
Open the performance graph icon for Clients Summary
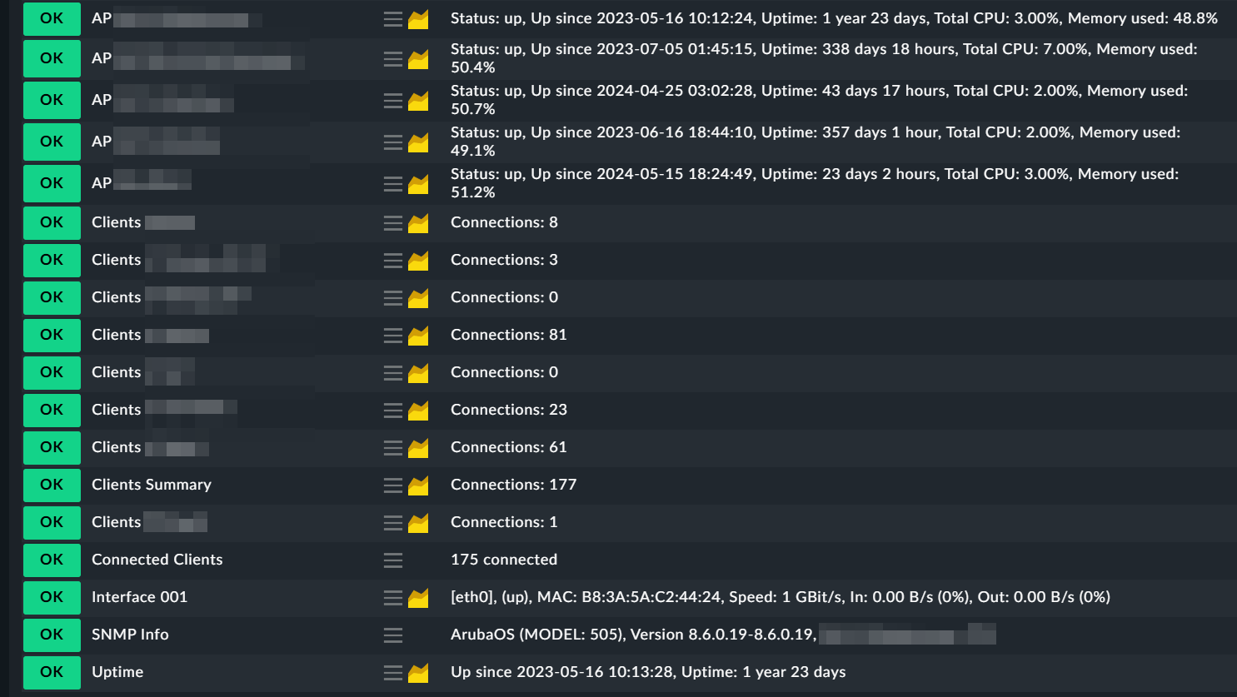(418, 485)
